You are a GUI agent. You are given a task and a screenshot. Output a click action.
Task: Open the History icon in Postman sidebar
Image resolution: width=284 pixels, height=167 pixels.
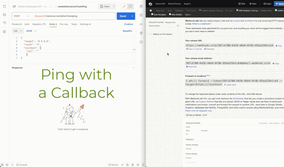point(4,23)
